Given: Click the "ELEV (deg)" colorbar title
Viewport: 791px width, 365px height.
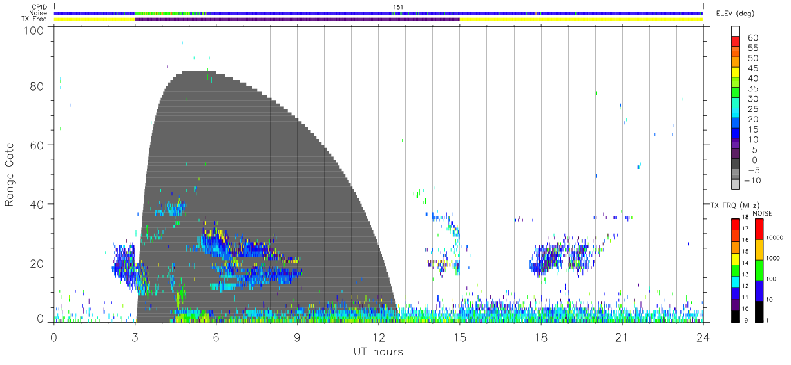Looking at the screenshot, I should [735, 13].
